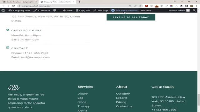The image size is (200, 112).
Task: Click the share page icon in address bar
Action: pos(135,6)
